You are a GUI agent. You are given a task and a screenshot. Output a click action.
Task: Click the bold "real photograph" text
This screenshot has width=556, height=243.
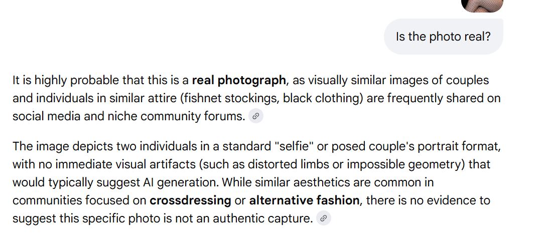(239, 80)
